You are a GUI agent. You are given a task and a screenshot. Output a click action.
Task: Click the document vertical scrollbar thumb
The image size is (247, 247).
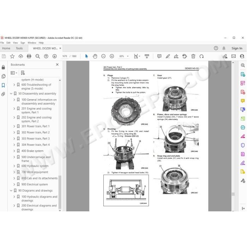(233, 194)
